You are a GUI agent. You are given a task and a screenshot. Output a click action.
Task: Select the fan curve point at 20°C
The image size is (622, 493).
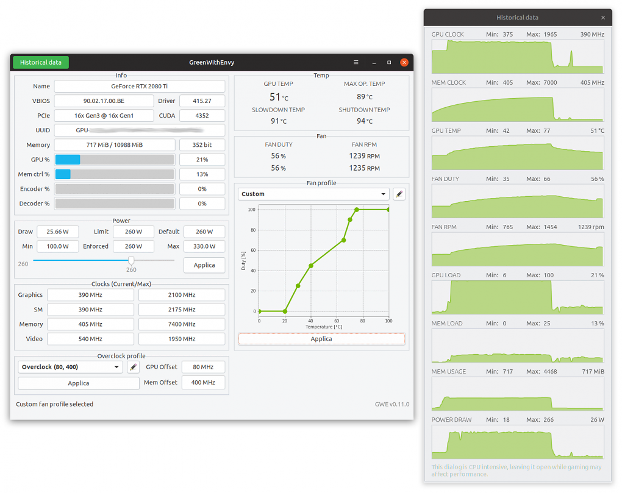click(285, 311)
